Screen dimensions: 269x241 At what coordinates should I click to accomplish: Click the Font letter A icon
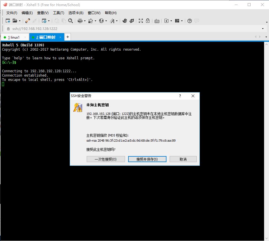[112, 21]
